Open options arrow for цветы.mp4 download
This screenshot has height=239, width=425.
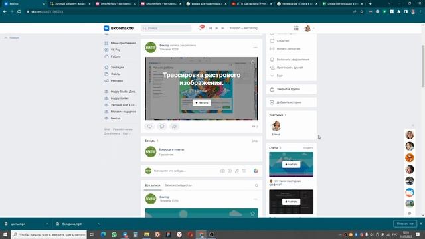click(x=47, y=224)
